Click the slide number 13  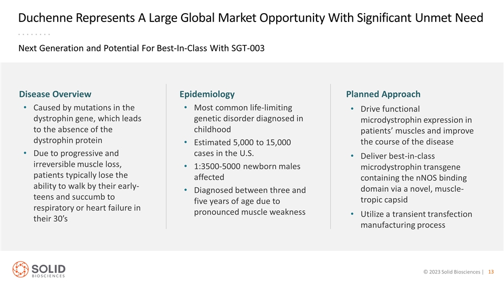(491, 272)
